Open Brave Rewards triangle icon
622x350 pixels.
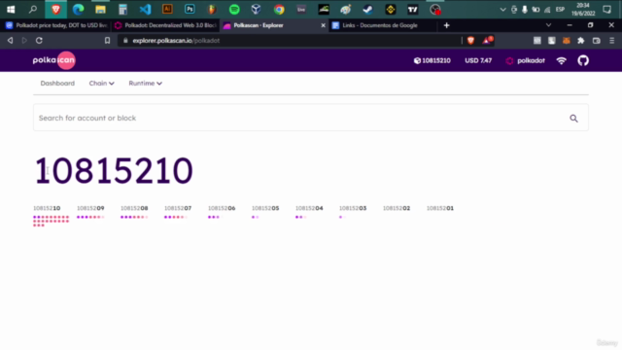487,40
